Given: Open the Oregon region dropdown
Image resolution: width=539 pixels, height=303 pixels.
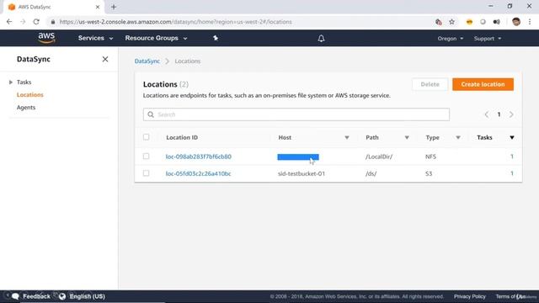Looking at the screenshot, I should pyautogui.click(x=451, y=39).
